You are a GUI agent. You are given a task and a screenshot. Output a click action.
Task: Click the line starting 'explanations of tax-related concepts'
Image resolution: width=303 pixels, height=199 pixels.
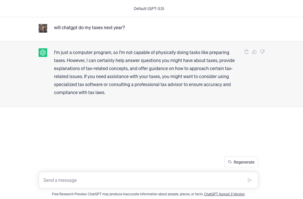click(143, 69)
